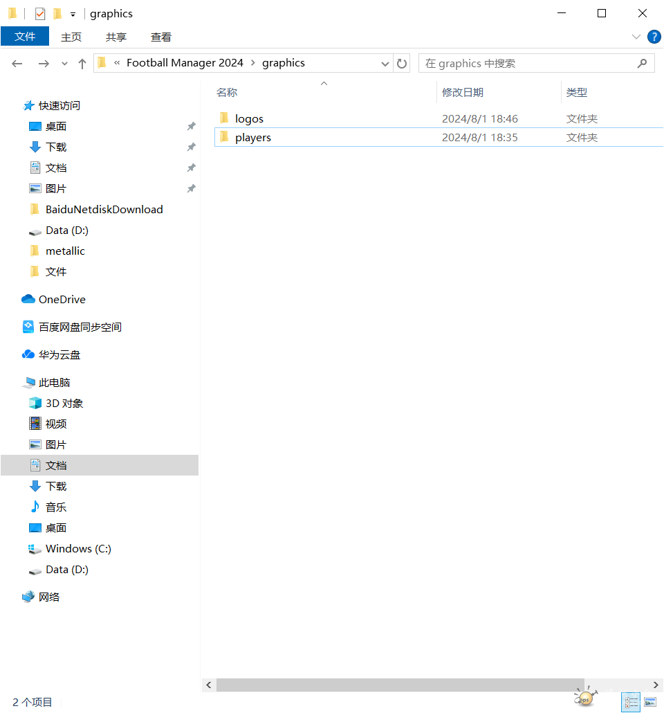The height and width of the screenshot is (713, 664).
Task: Open the BaiduNetdiskDownload folder
Action: (x=104, y=210)
